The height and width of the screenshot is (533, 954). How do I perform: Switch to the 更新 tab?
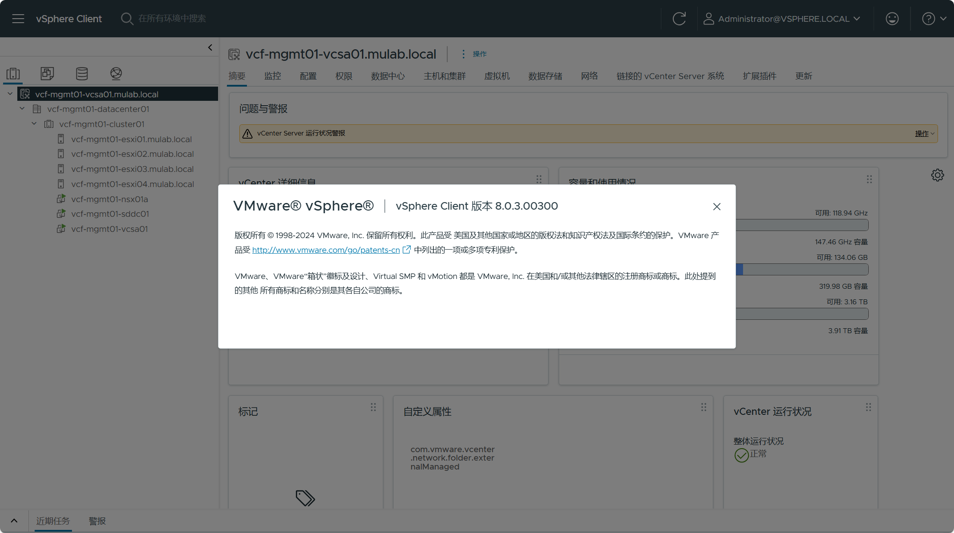pos(803,76)
